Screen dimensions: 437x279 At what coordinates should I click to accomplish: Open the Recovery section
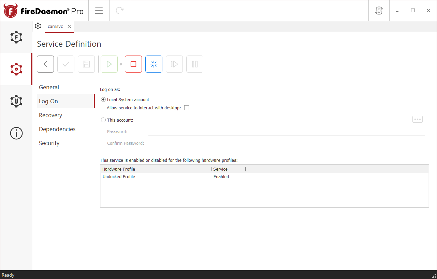tap(65, 115)
